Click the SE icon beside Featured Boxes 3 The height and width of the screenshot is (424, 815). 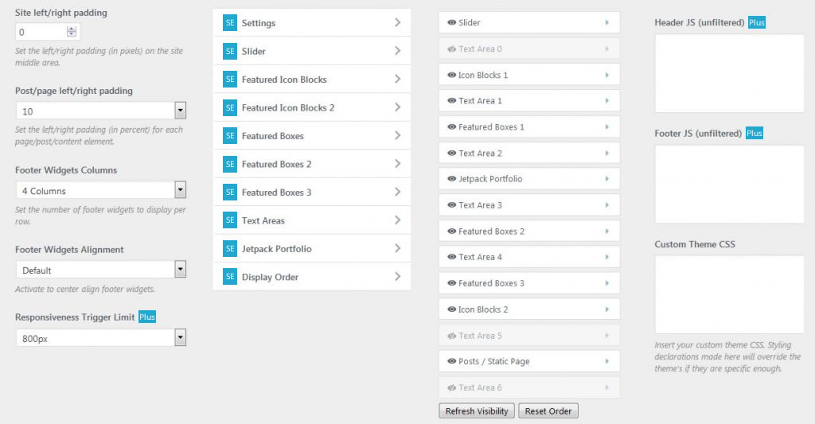click(230, 193)
